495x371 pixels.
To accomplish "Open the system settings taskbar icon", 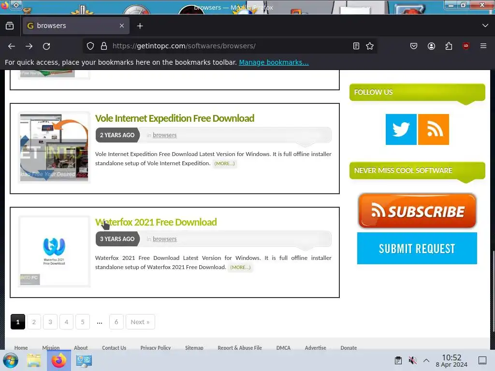I will click(x=84, y=360).
